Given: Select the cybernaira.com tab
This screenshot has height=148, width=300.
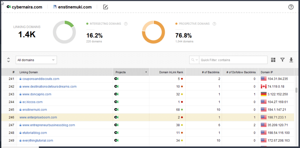Looking at the screenshot, I should (x=24, y=7).
